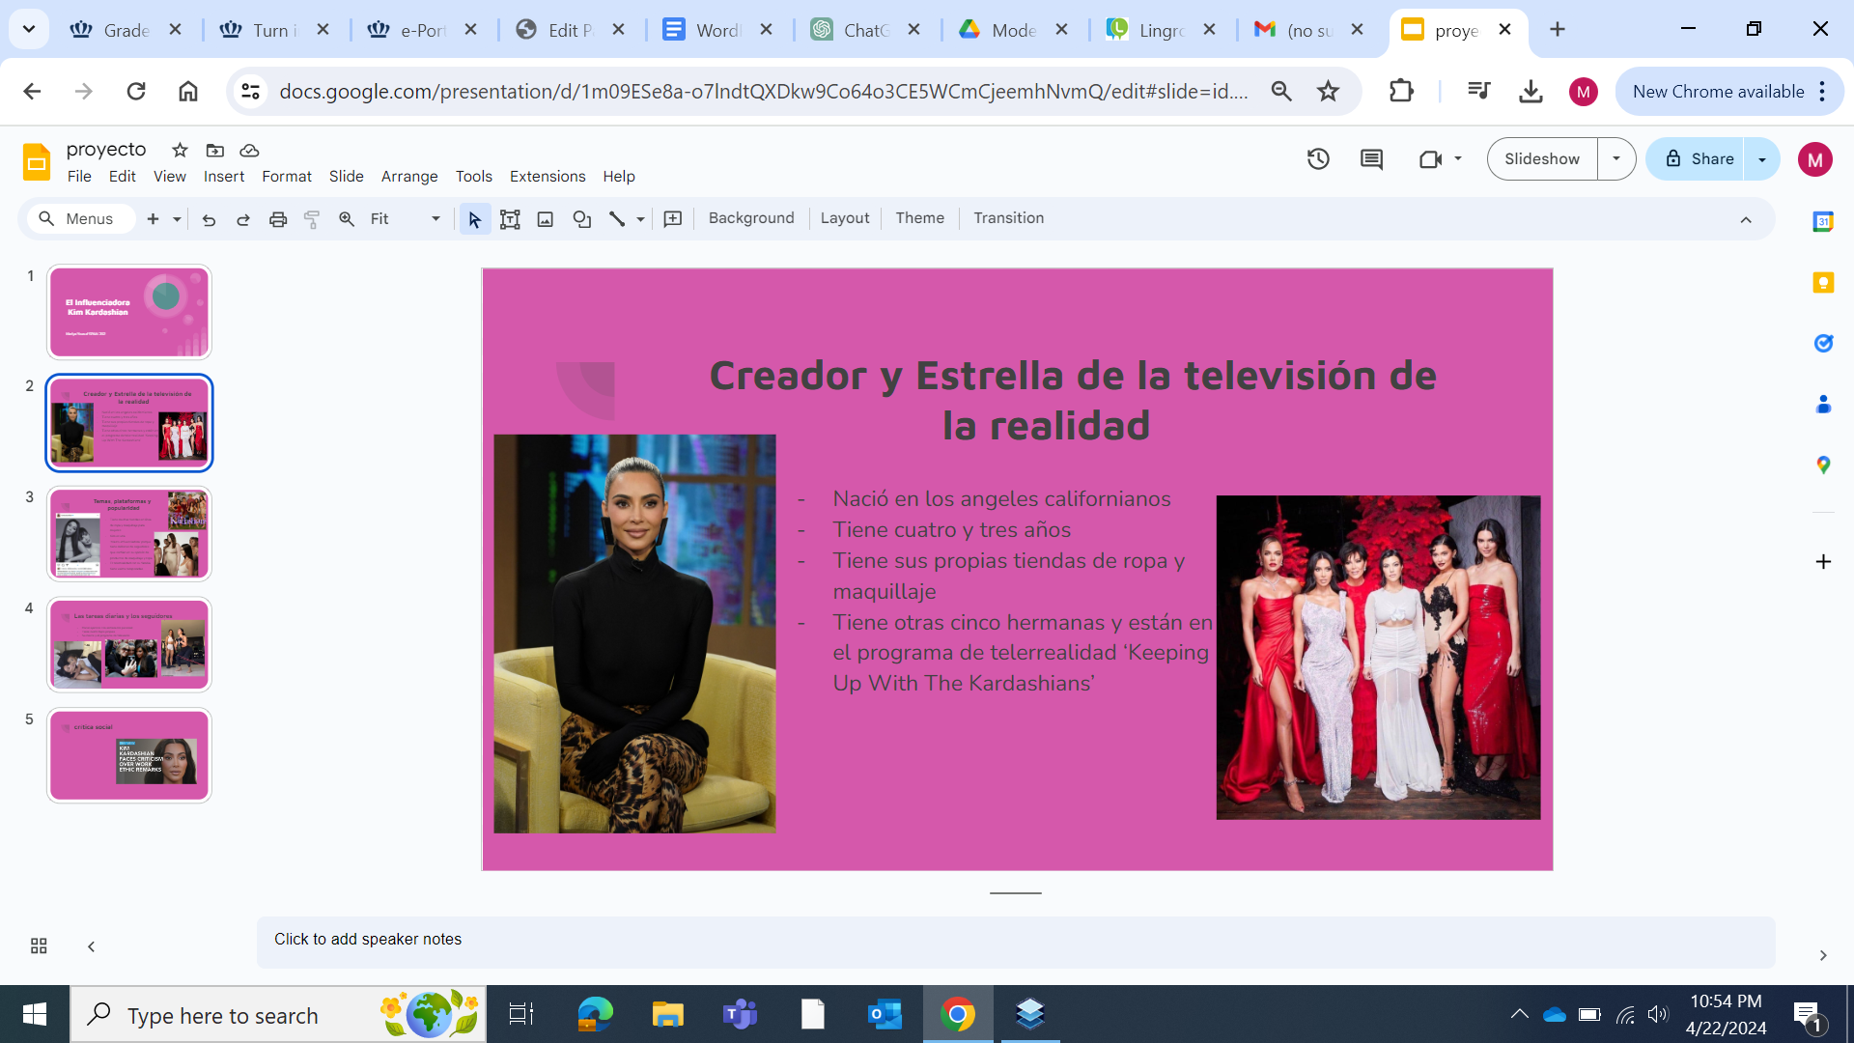
Task: Open Google Calendar side panel
Action: [x=1823, y=221]
